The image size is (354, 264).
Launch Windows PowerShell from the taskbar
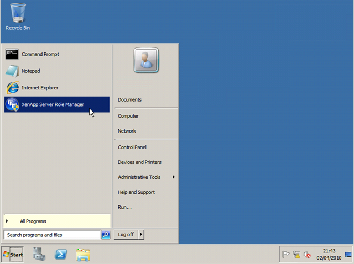click(x=61, y=255)
